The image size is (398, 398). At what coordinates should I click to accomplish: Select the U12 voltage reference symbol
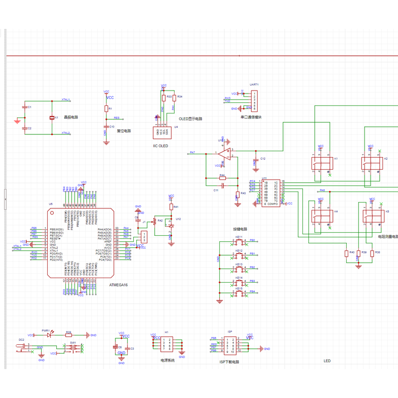[x=171, y=226]
